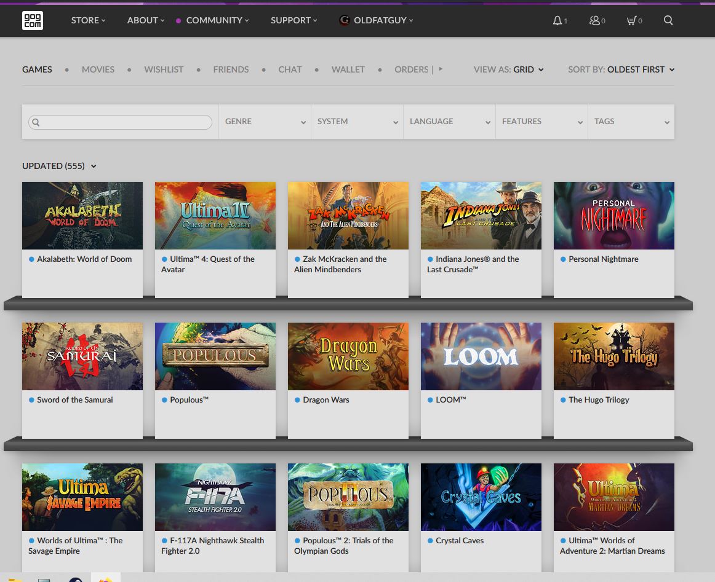The height and width of the screenshot is (582, 715).
Task: Click title 'Indiana Jones® and the Last Crusade™'
Action: (x=473, y=264)
